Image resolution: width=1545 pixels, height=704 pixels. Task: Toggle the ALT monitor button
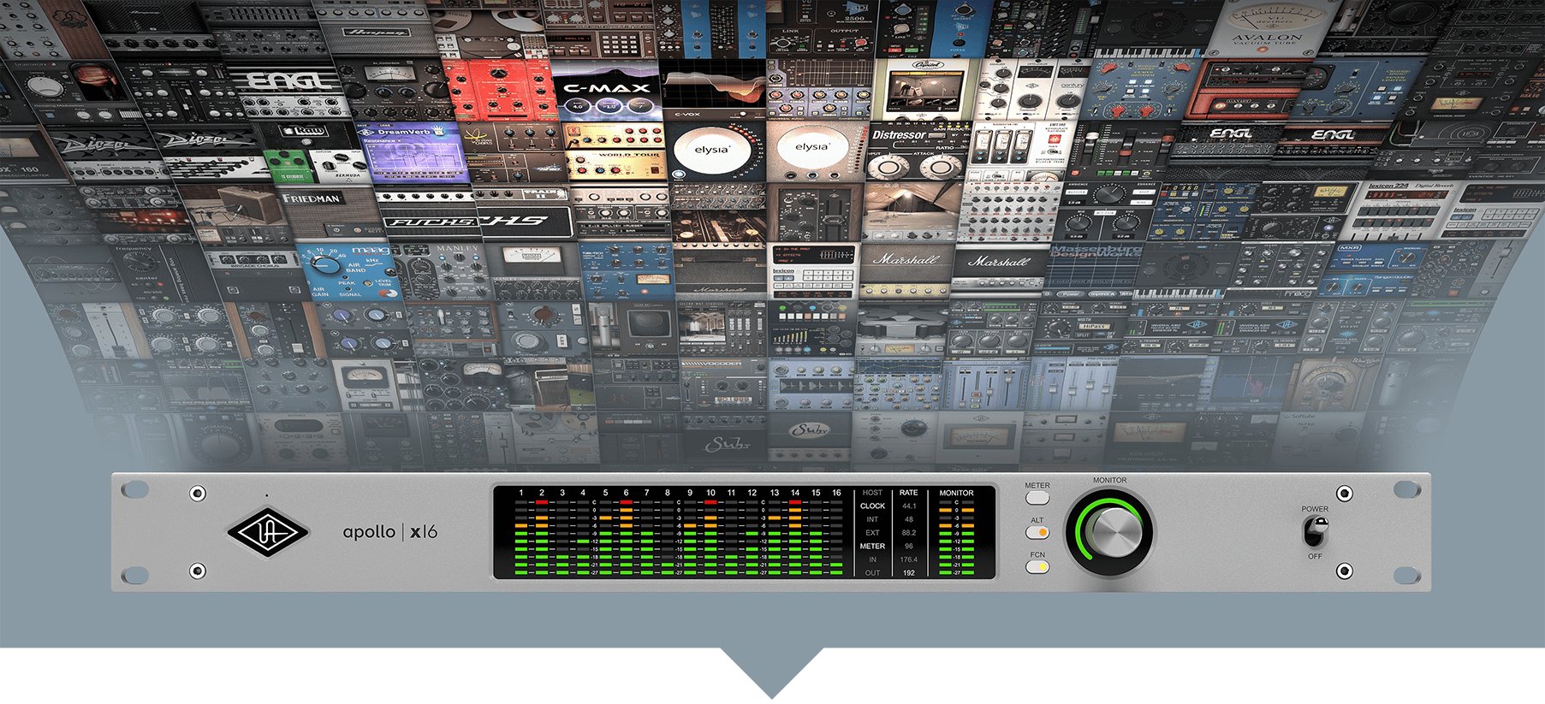pos(1037,532)
